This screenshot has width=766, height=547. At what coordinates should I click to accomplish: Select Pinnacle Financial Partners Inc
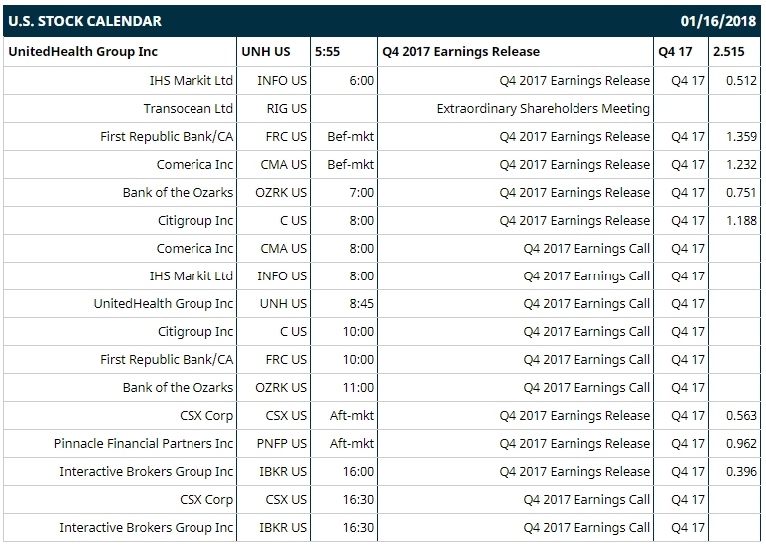pos(144,443)
